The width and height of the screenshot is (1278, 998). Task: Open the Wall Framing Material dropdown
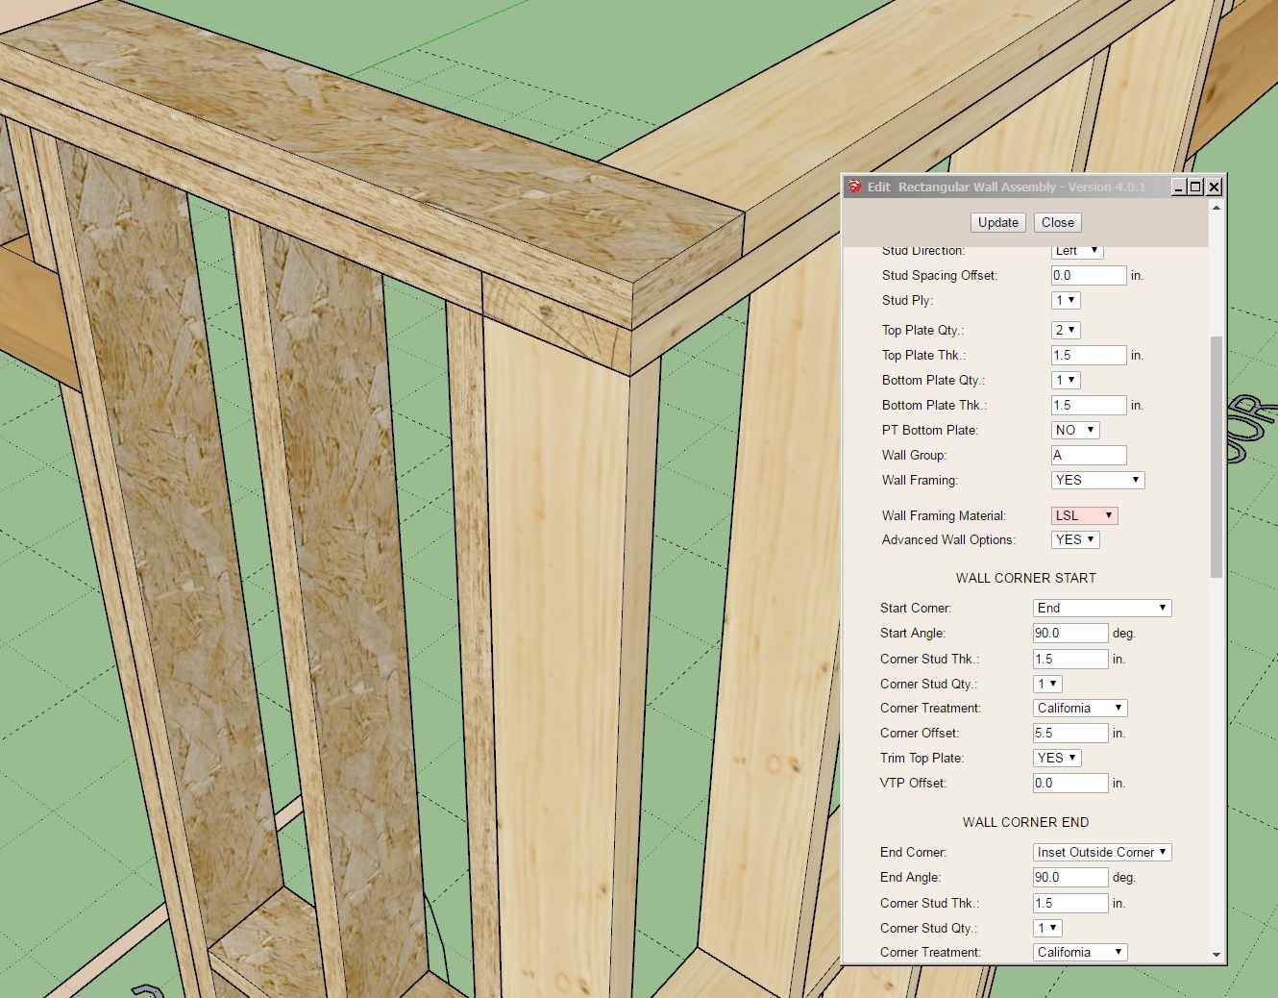click(1084, 515)
